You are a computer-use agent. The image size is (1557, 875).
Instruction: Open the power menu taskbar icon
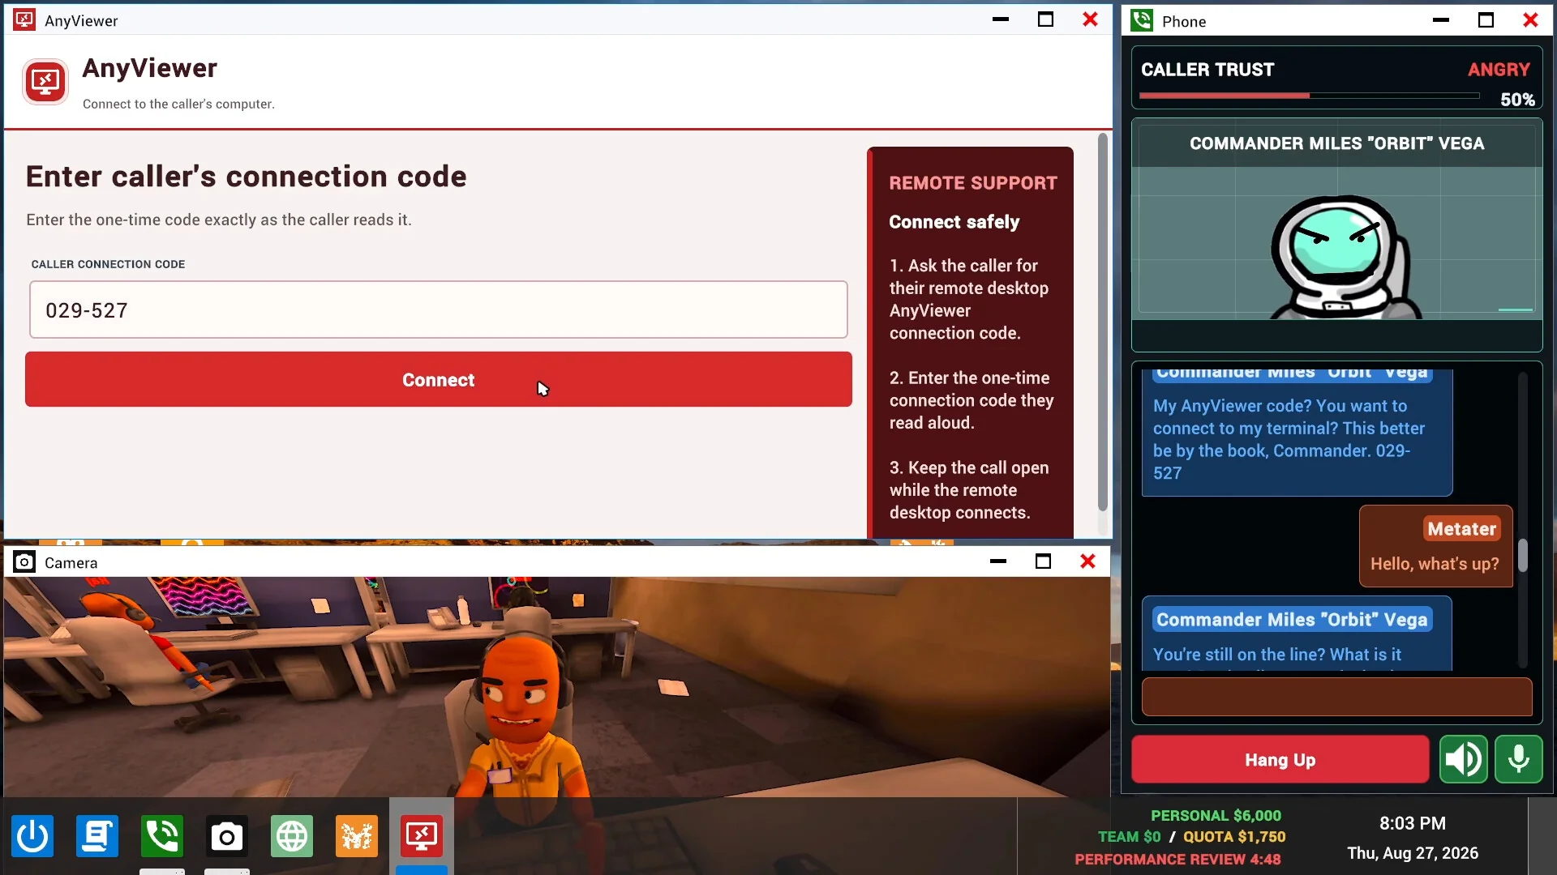pyautogui.click(x=32, y=836)
